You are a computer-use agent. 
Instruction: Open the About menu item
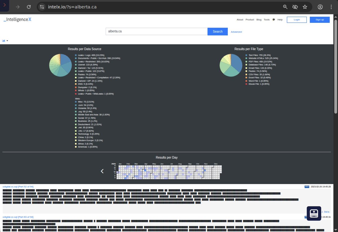tap(240, 20)
